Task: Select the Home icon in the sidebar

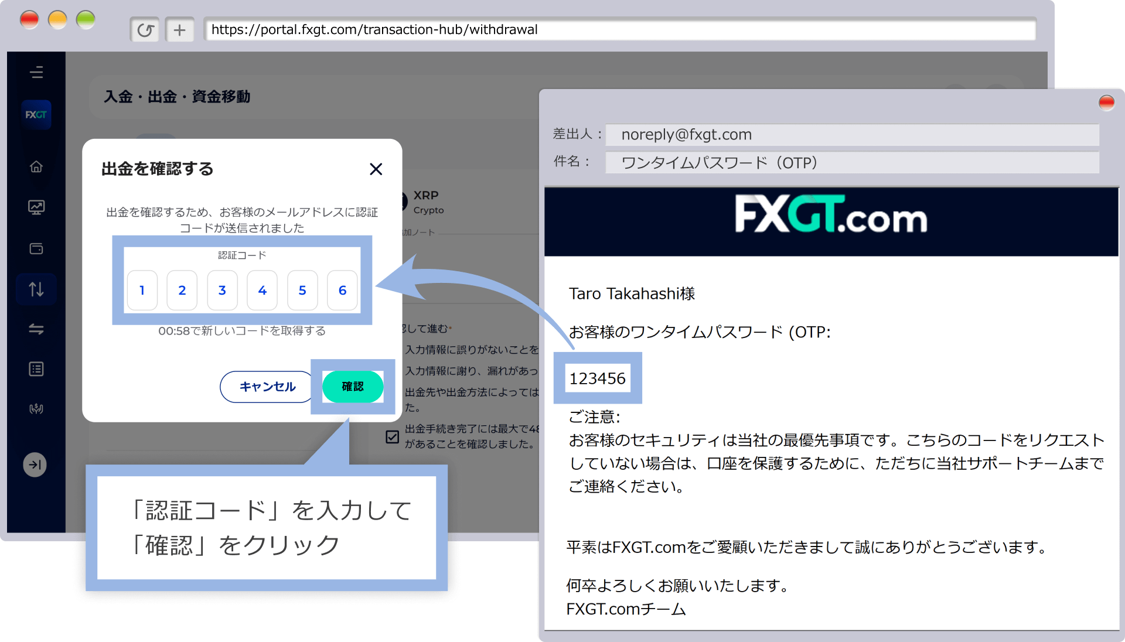Action: pyautogui.click(x=36, y=166)
